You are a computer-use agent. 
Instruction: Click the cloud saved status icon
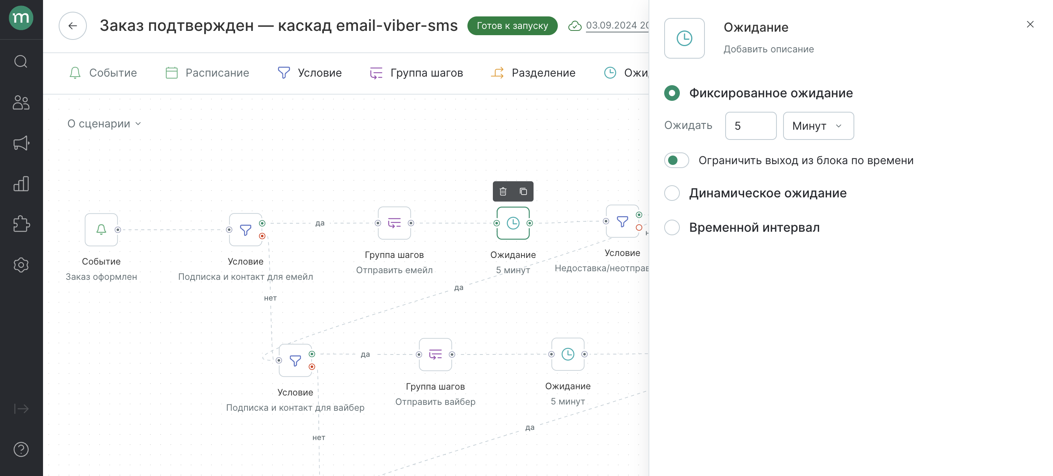coord(575,26)
